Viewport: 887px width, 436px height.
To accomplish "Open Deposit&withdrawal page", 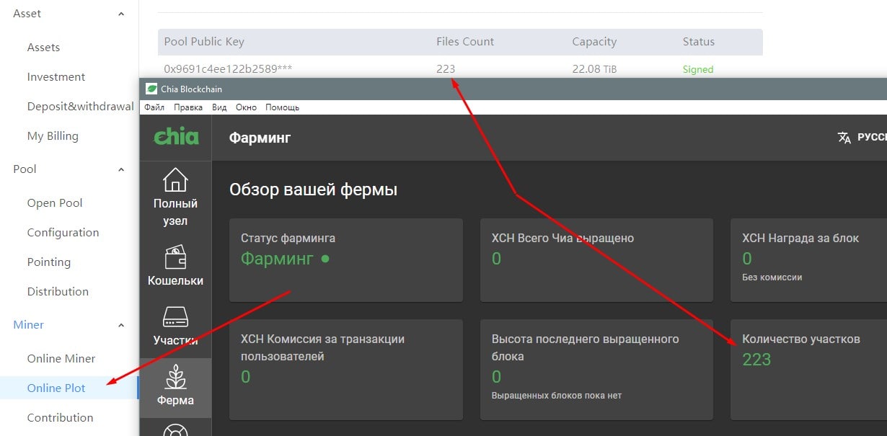I will [80, 106].
